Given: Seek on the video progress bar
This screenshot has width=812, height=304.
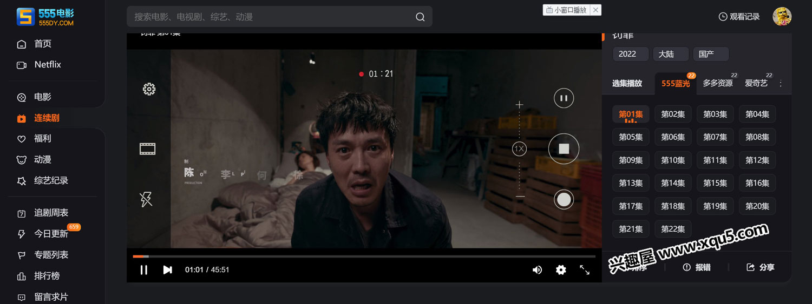Looking at the screenshot, I should (x=364, y=256).
